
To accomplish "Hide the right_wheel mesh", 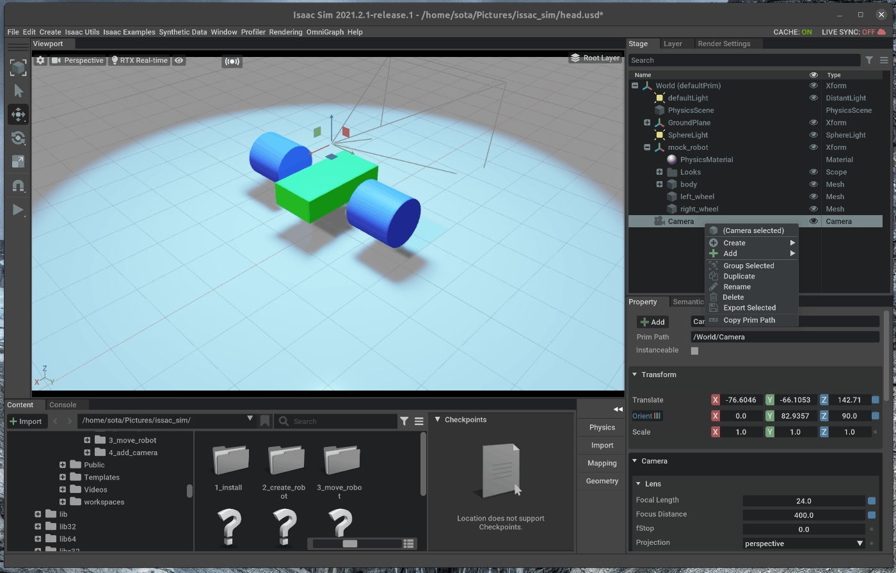I will point(813,209).
